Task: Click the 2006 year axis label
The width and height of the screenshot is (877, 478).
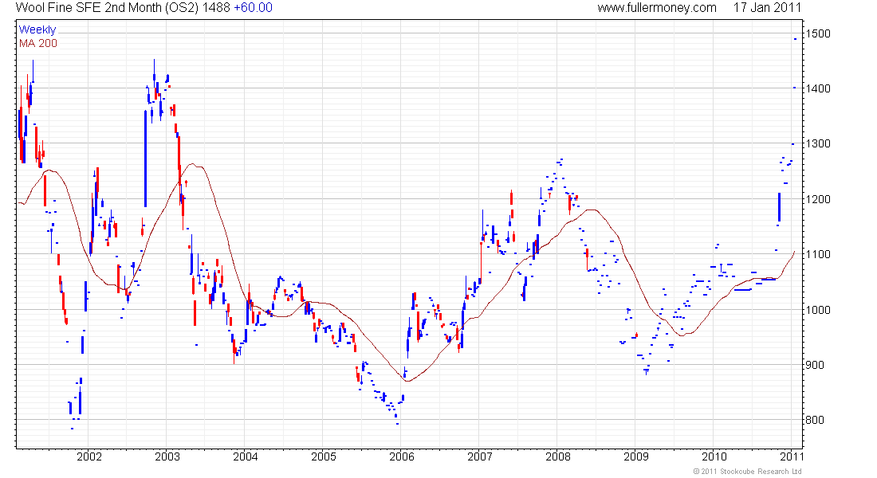Action: [x=402, y=456]
